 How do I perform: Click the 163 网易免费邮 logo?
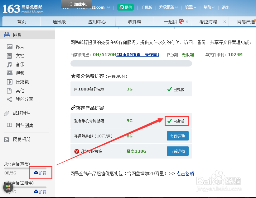click(x=23, y=9)
